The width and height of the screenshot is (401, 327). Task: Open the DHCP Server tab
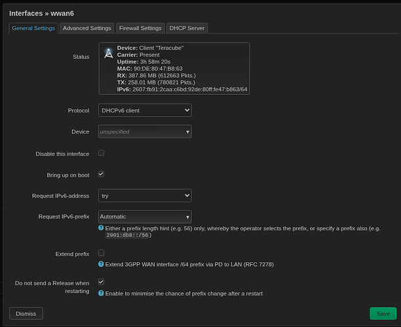point(187,28)
